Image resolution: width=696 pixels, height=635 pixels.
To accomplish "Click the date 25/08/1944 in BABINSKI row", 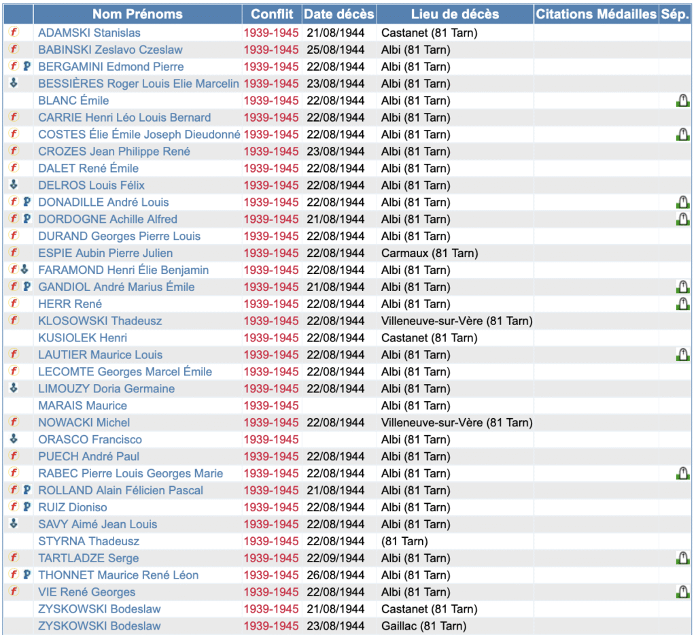I will [336, 50].
